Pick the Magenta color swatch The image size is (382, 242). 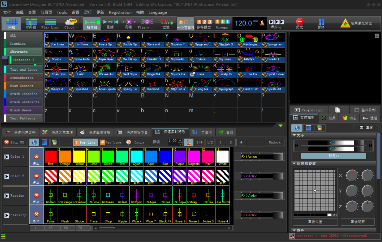coord(194,157)
